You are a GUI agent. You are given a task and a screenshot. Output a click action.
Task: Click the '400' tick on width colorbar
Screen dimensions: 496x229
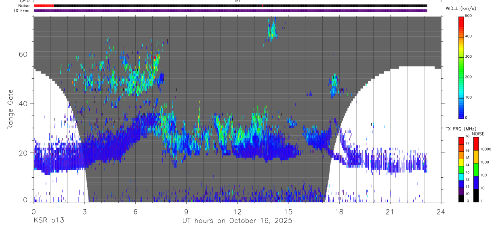[469, 36]
